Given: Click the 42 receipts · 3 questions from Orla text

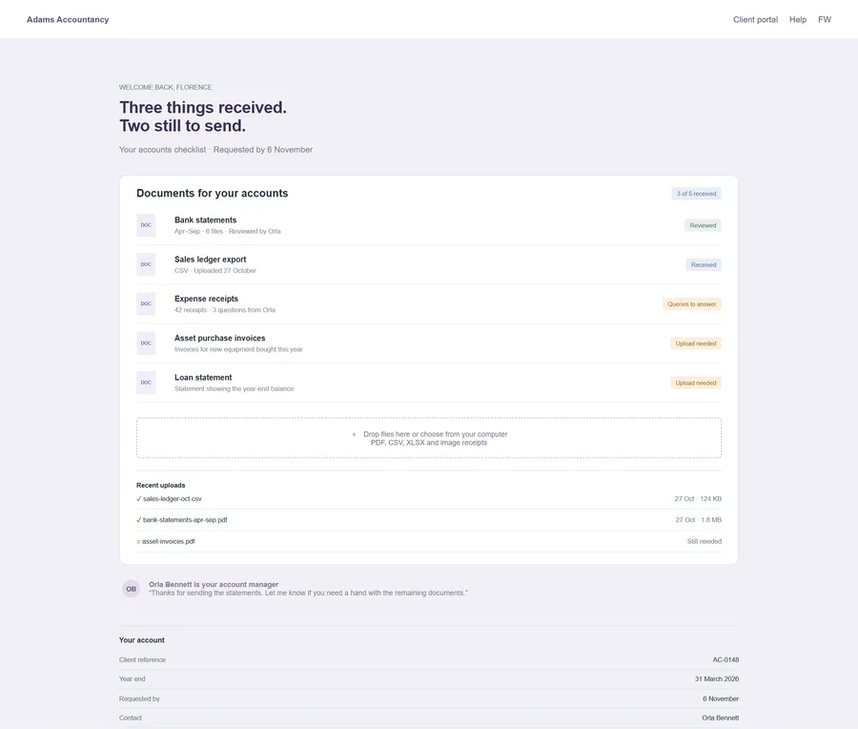Looking at the screenshot, I should tap(225, 310).
